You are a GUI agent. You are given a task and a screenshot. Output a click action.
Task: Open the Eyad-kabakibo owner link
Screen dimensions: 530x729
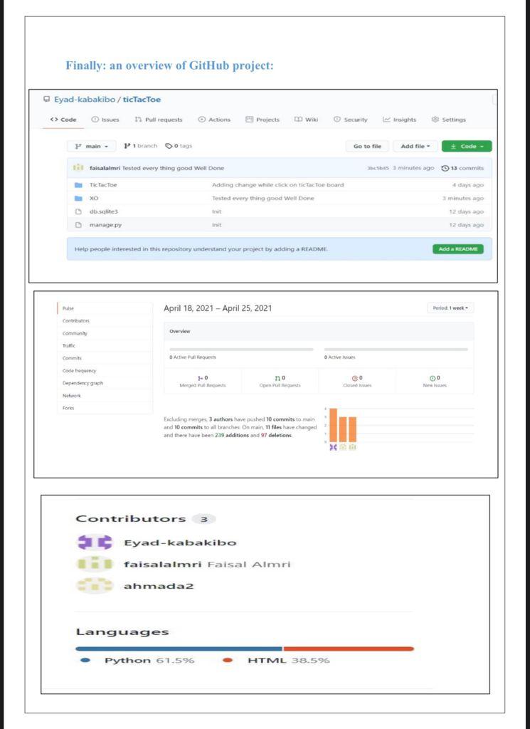click(85, 100)
